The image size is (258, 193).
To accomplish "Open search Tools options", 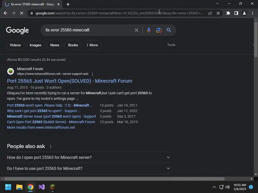I will pyautogui.click(x=171, y=45).
